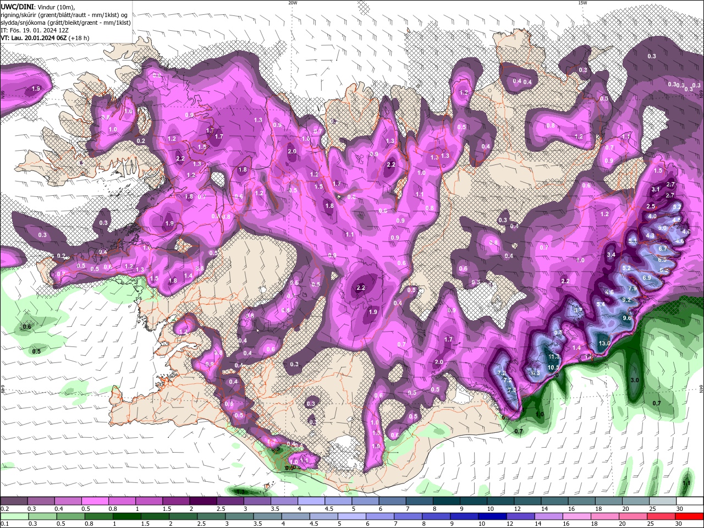Screen dimensions: 704x528
Task: Click the "15W" longitude label
Action: click(582, 2)
